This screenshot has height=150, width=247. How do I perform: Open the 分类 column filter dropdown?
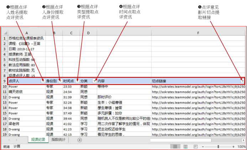[x=94, y=81]
